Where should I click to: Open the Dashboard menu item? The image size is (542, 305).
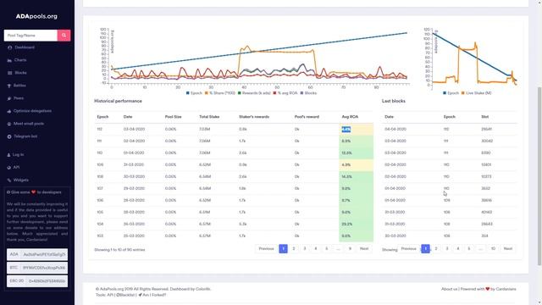(x=25, y=47)
